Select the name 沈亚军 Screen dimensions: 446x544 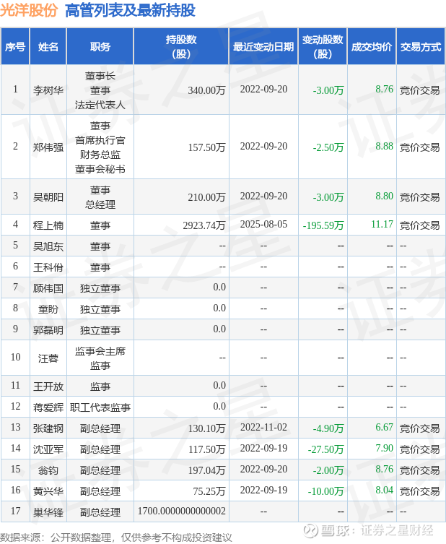pyautogui.click(x=48, y=449)
